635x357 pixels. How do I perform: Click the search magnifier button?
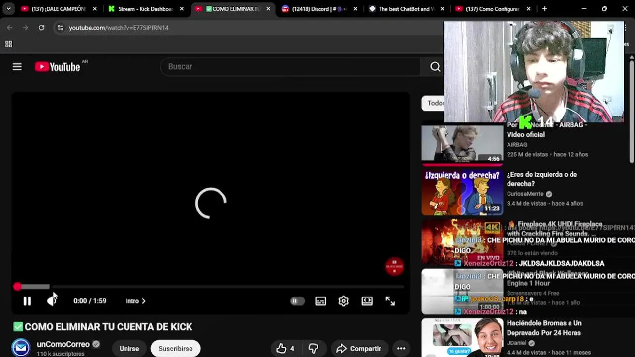(x=435, y=67)
